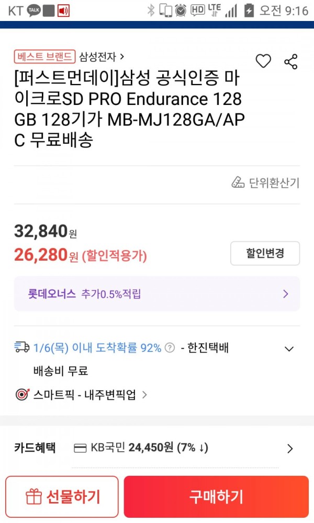This screenshot has width=314, height=523.
Task: Click the 선물하기 gift button
Action: (x=62, y=497)
